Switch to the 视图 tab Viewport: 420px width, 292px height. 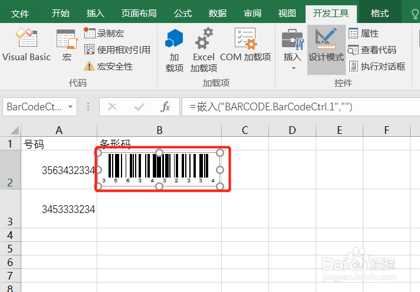pos(287,14)
